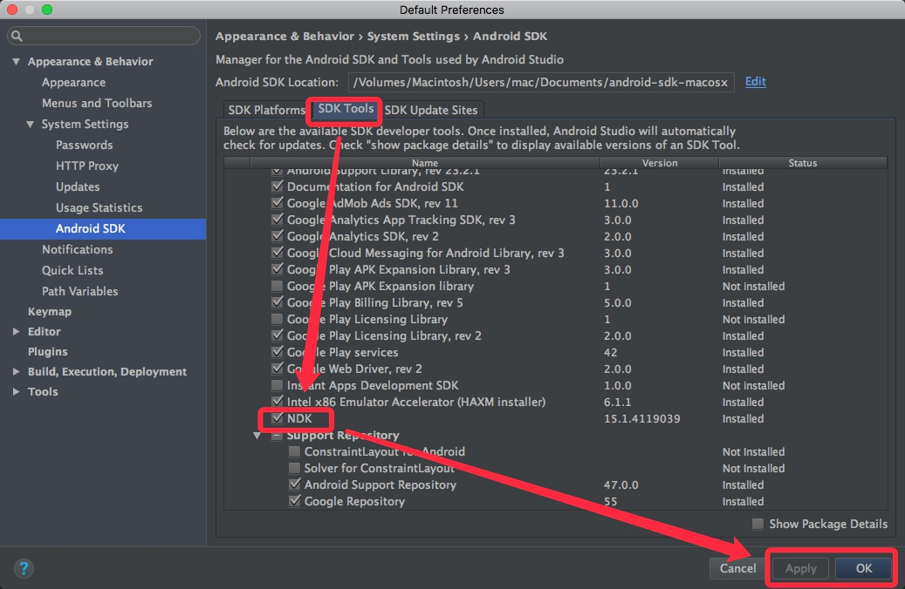
Task: Click the HAXM version 6.1.1 cell
Action: click(x=617, y=402)
